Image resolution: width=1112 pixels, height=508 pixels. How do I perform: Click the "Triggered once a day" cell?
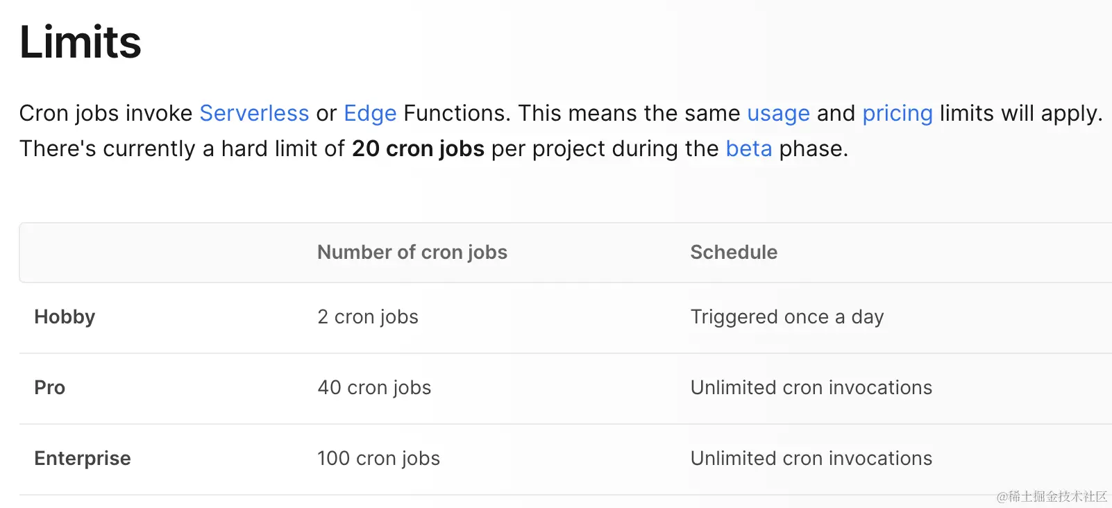click(787, 316)
